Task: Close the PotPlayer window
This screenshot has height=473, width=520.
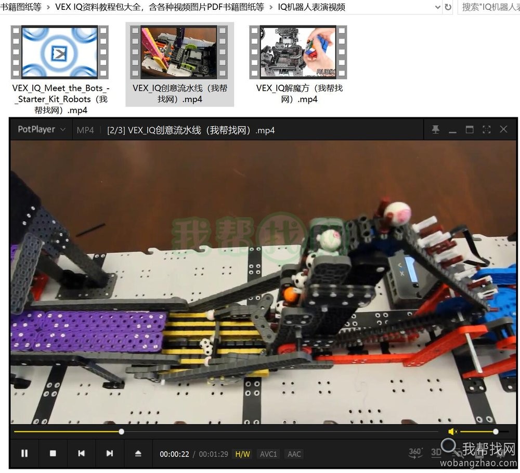Action: (503, 129)
